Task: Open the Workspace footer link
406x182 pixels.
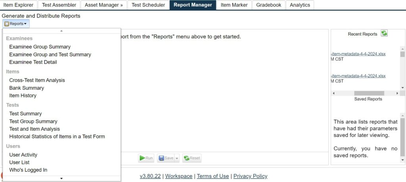Action: [x=179, y=176]
